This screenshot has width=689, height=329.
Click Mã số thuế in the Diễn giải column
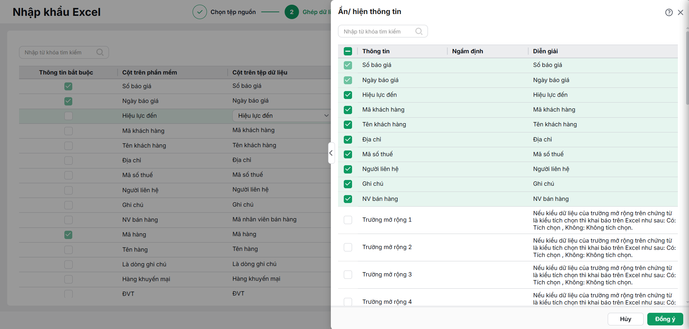(x=548, y=154)
